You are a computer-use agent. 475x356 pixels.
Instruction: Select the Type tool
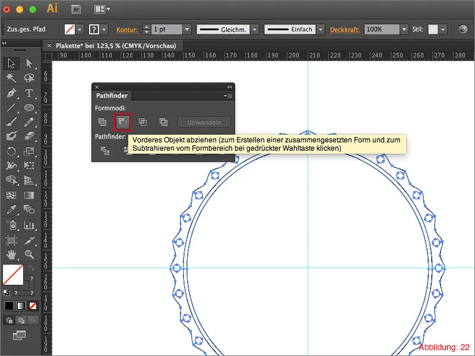pyautogui.click(x=29, y=93)
